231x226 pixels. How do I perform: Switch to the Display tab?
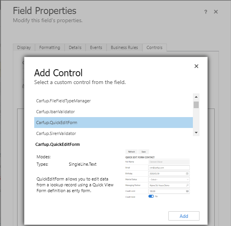[24, 47]
